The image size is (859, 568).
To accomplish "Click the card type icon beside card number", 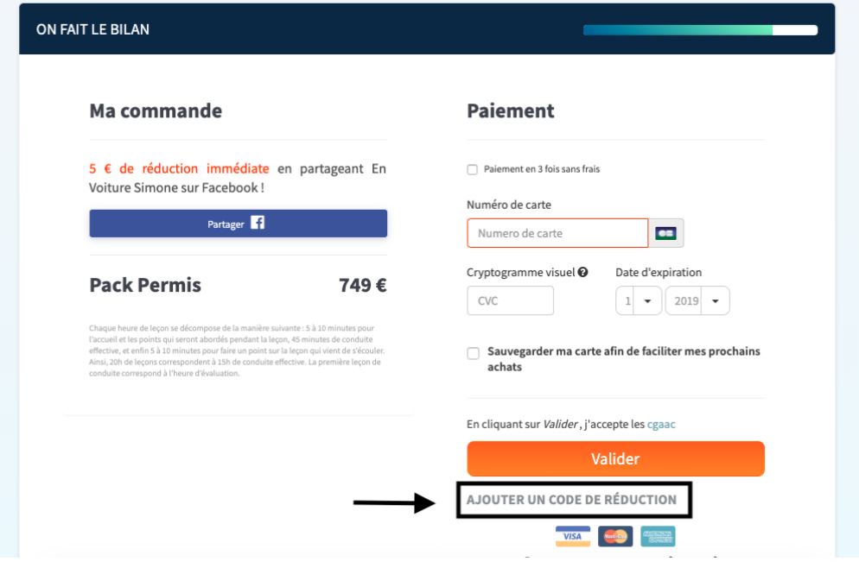I will (x=665, y=233).
